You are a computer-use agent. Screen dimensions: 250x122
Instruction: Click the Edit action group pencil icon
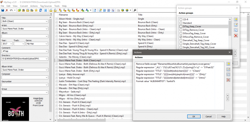(x=236, y=25)
